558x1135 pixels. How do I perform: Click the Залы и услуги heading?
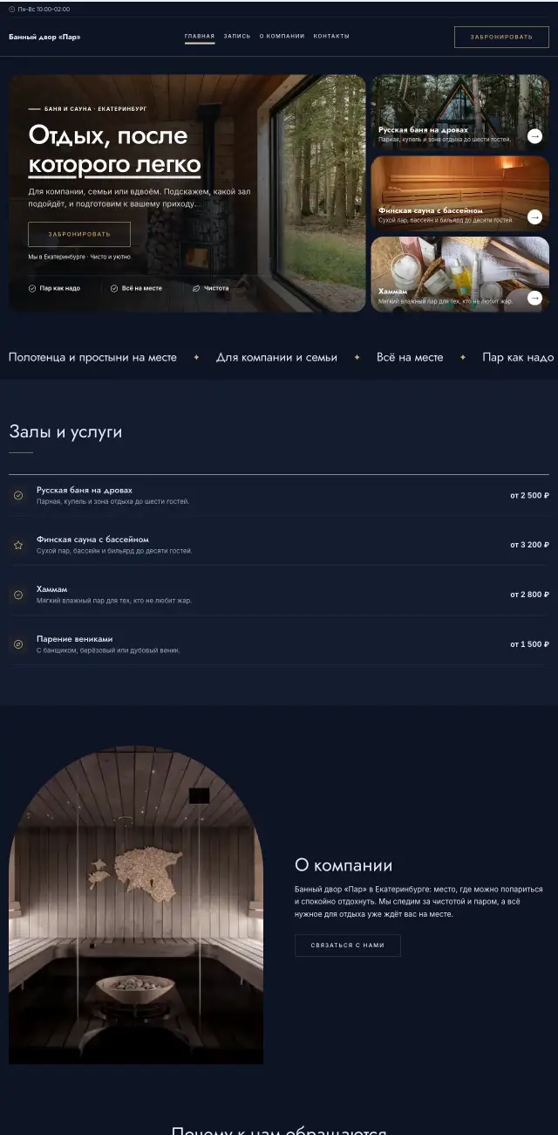(65, 432)
